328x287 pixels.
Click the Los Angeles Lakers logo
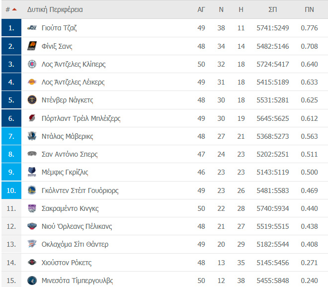tap(32, 82)
